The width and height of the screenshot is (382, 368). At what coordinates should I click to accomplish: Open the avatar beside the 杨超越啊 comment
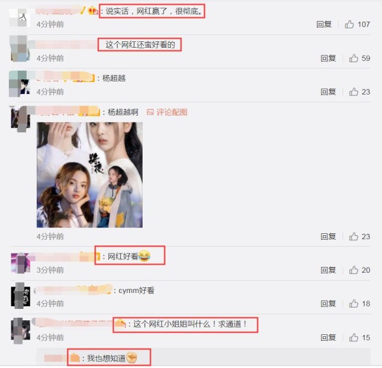click(20, 118)
